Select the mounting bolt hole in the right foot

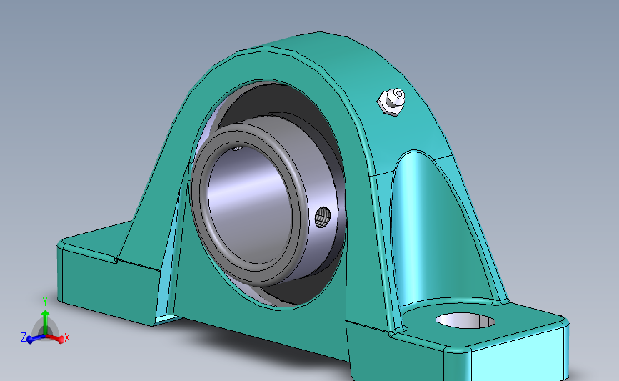pyautogui.click(x=465, y=320)
